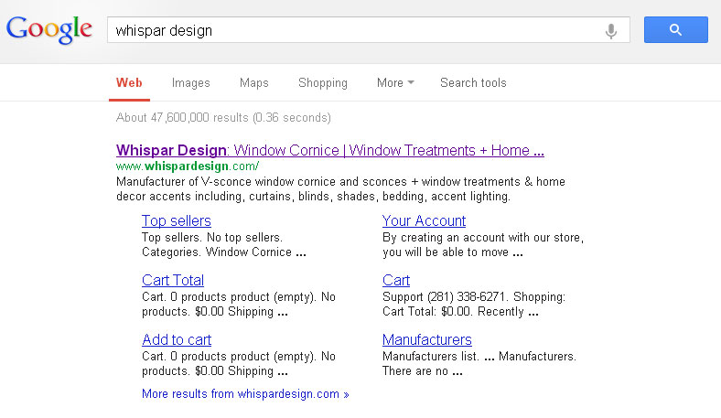
Task: Open the Top sellers sitelink
Action: click(177, 220)
